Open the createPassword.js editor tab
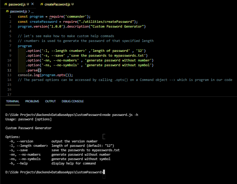This screenshot has height=184, width=237. coord(57,4)
